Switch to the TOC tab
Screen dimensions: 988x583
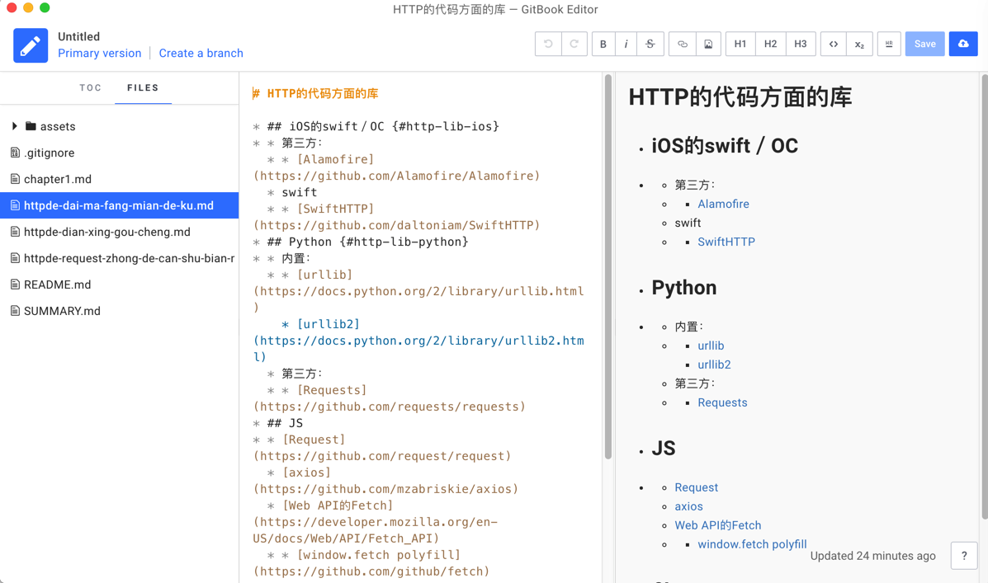click(x=91, y=87)
